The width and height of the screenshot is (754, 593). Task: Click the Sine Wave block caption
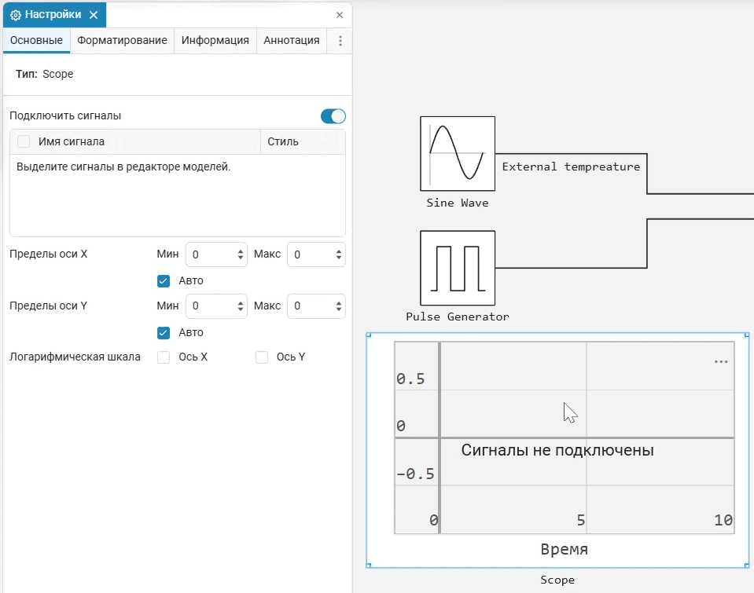[458, 203]
